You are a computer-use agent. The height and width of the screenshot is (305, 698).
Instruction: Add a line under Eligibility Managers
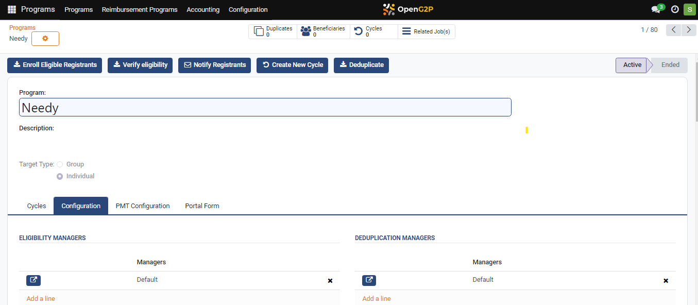(x=41, y=299)
